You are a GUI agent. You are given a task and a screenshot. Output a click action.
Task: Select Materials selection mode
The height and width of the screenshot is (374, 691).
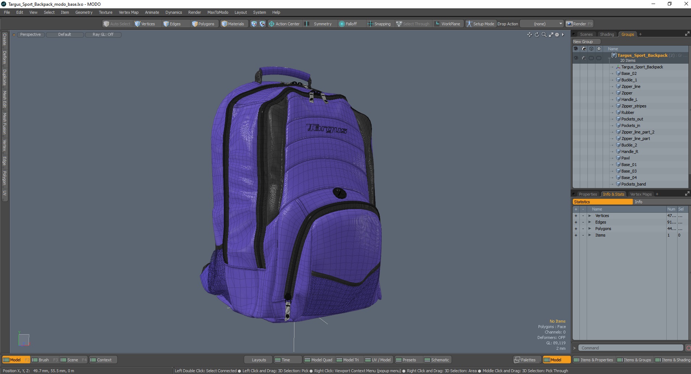click(x=233, y=24)
